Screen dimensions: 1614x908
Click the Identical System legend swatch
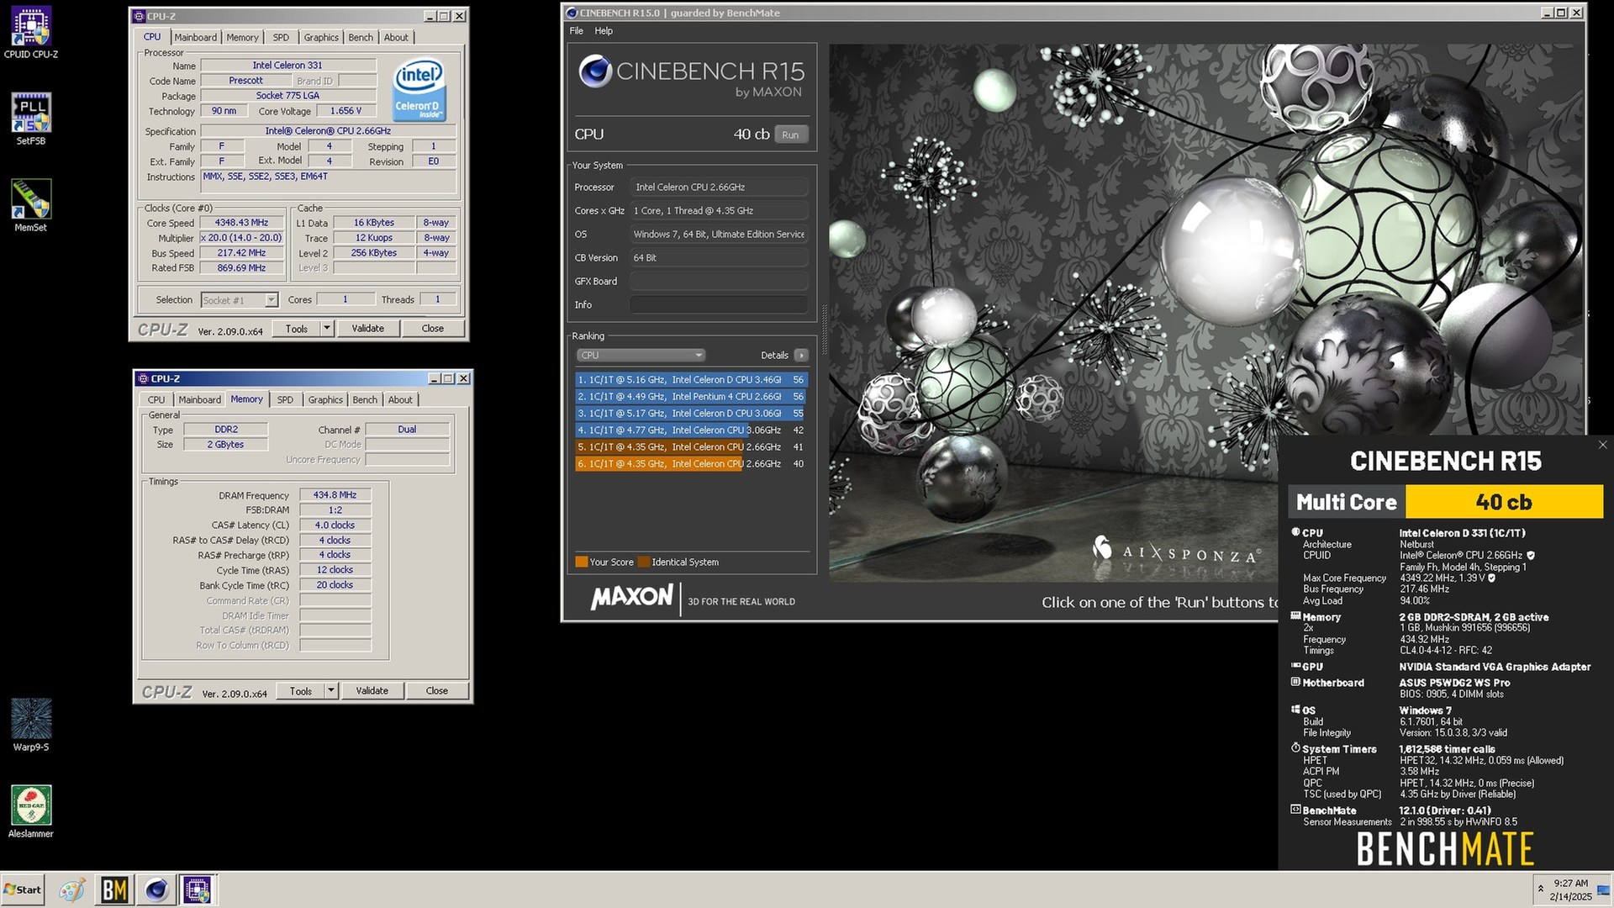pyautogui.click(x=644, y=562)
